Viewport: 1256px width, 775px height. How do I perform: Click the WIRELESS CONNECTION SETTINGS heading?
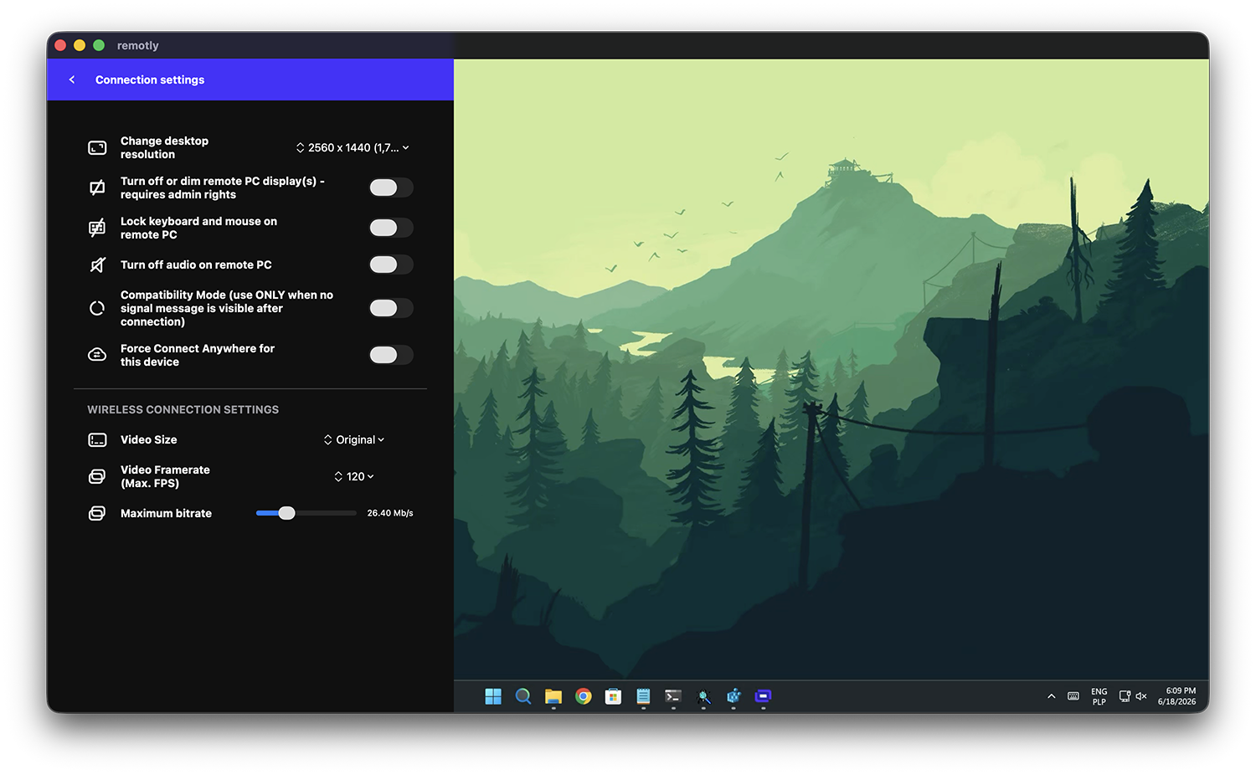(183, 409)
